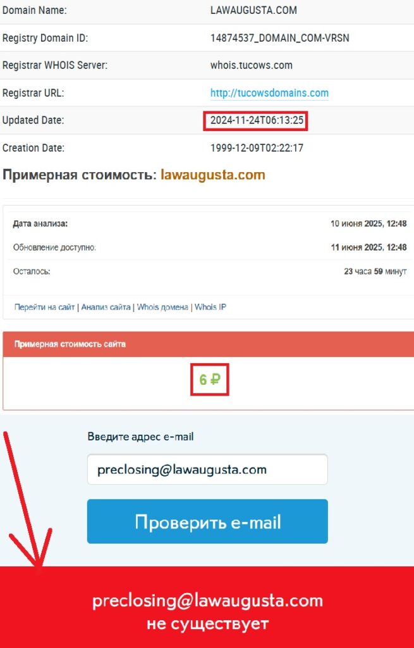The image size is (414, 648).
Task: Click the 6 ₽ site value
Action: (210, 380)
